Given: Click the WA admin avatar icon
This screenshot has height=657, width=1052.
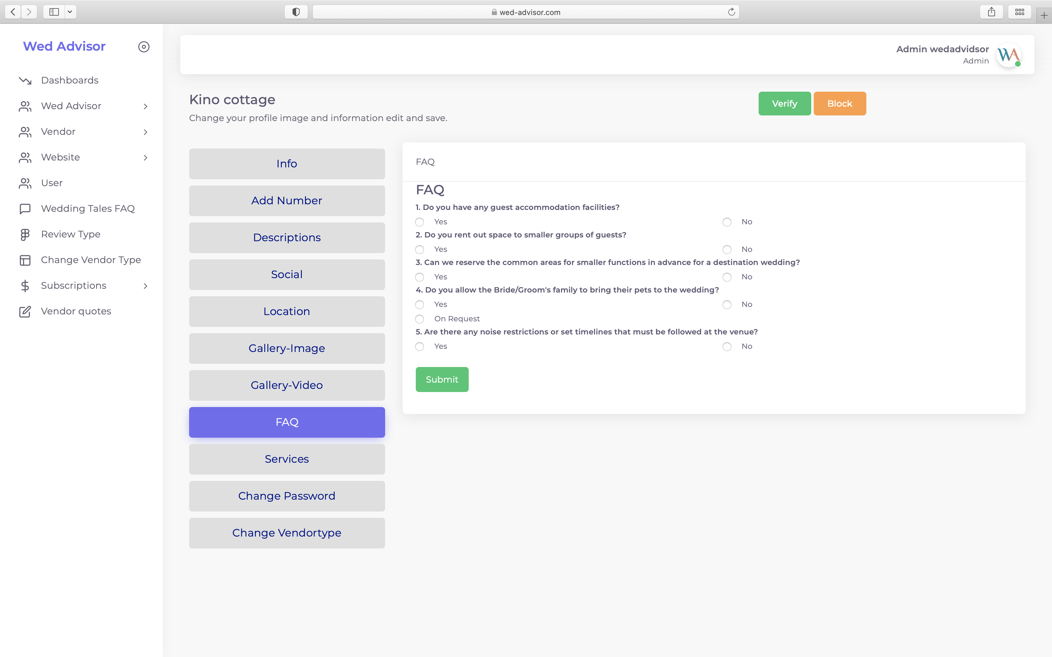Looking at the screenshot, I should click(1008, 55).
